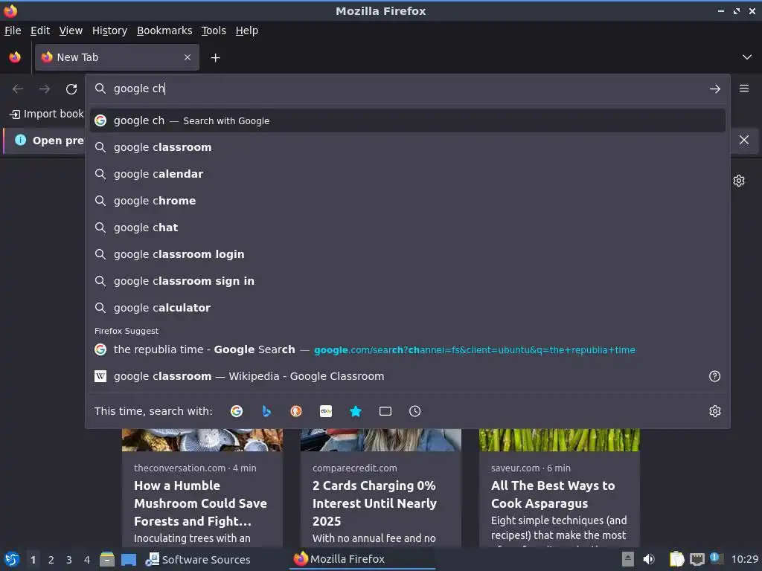This screenshot has width=762, height=571.
Task: Open Firefox application hamburger menu
Action: pos(744,88)
